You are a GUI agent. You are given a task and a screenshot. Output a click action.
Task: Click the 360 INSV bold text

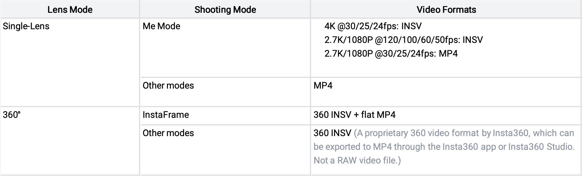[332, 133]
